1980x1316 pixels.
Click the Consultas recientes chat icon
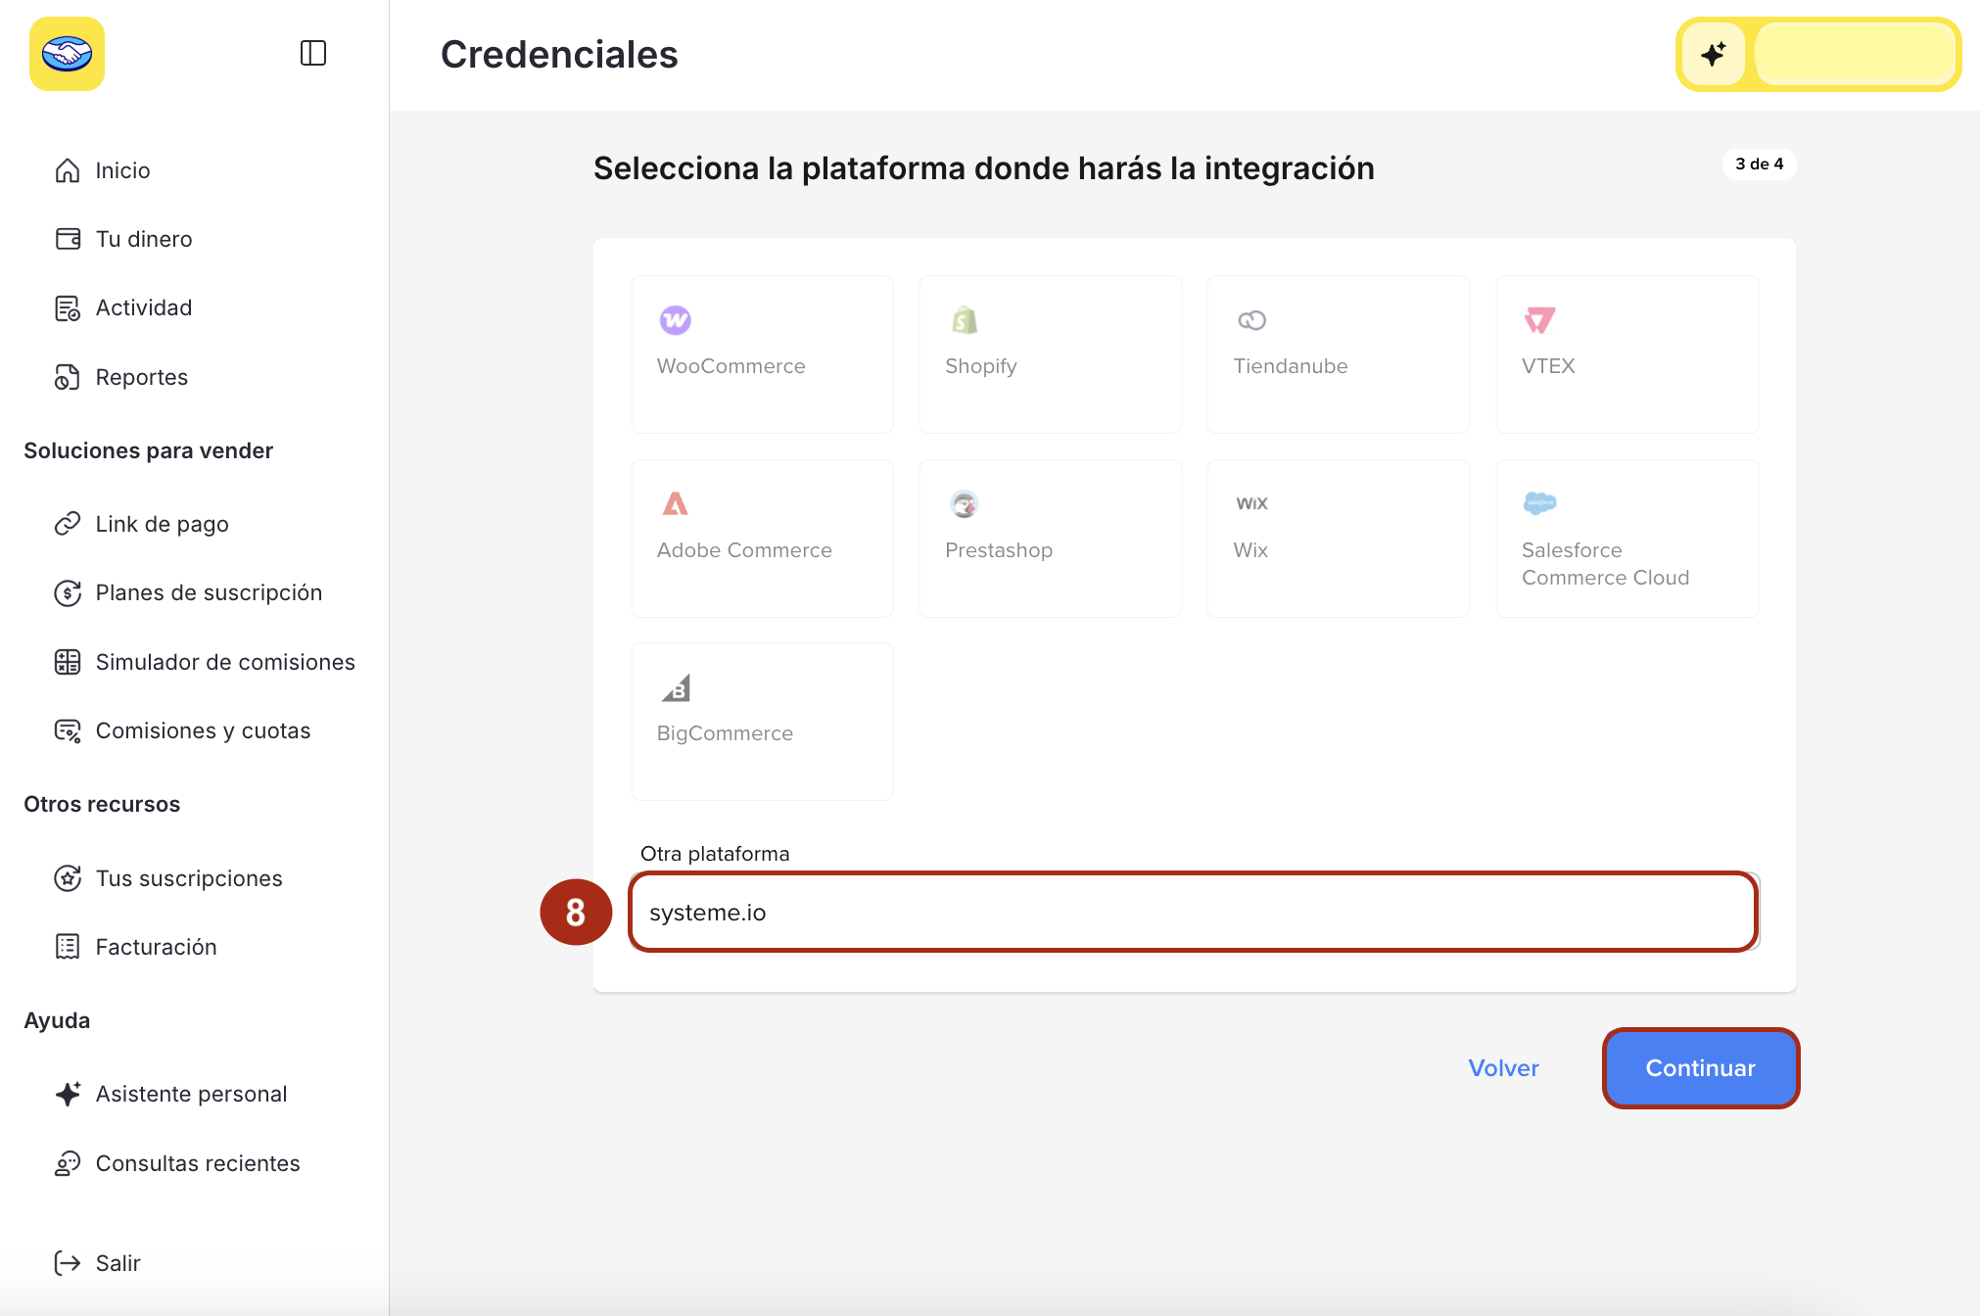pyautogui.click(x=68, y=1163)
